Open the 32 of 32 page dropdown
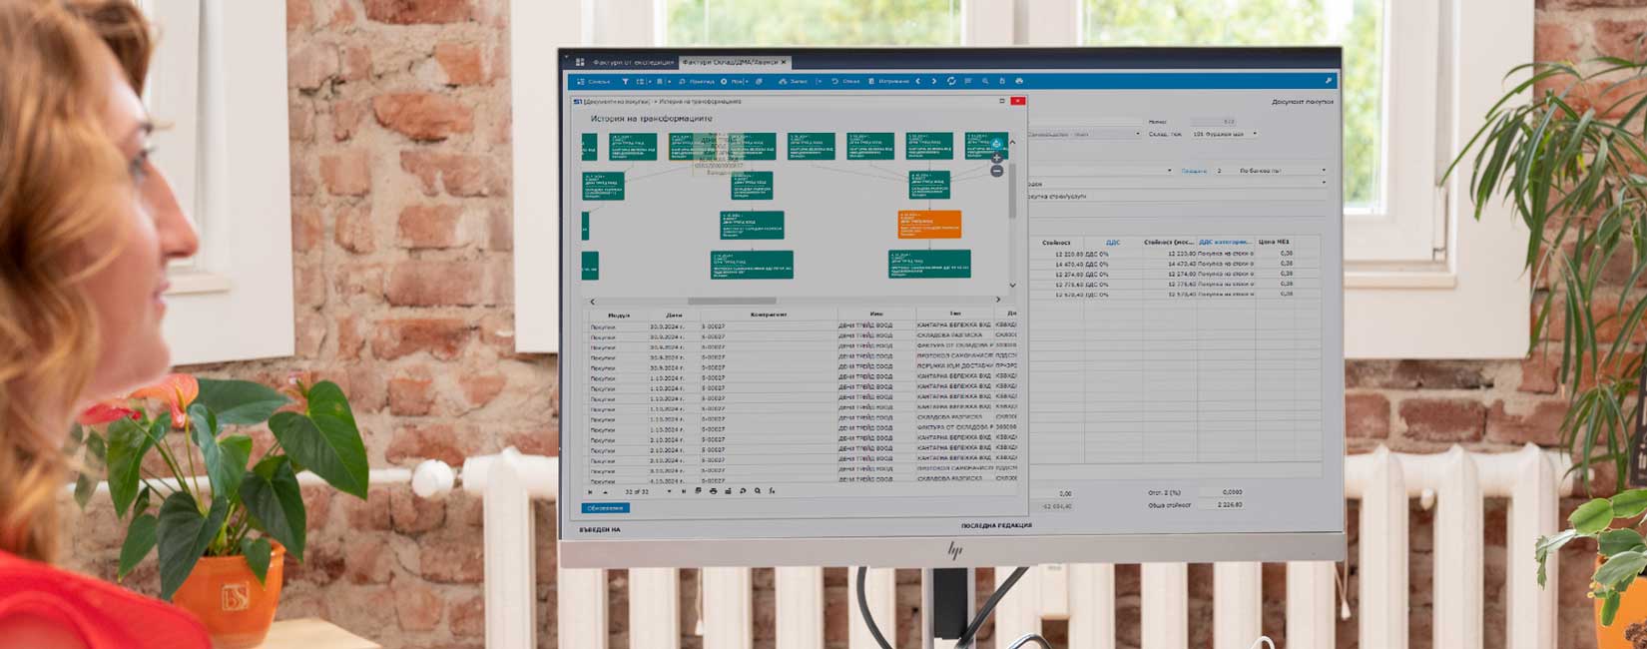Screen dimensions: 1647x649 pyautogui.click(x=669, y=491)
